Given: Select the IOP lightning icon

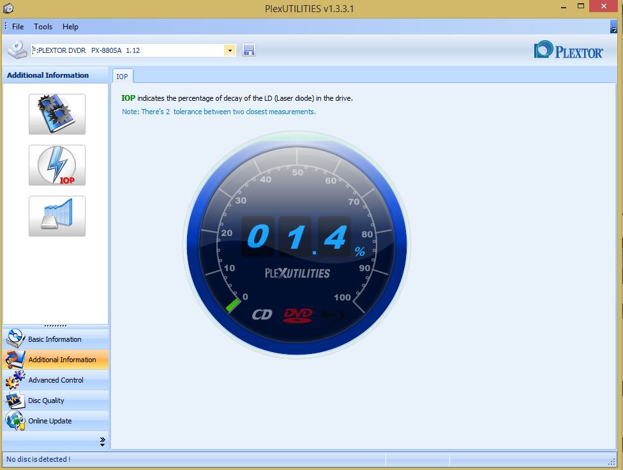Looking at the screenshot, I should 57,165.
